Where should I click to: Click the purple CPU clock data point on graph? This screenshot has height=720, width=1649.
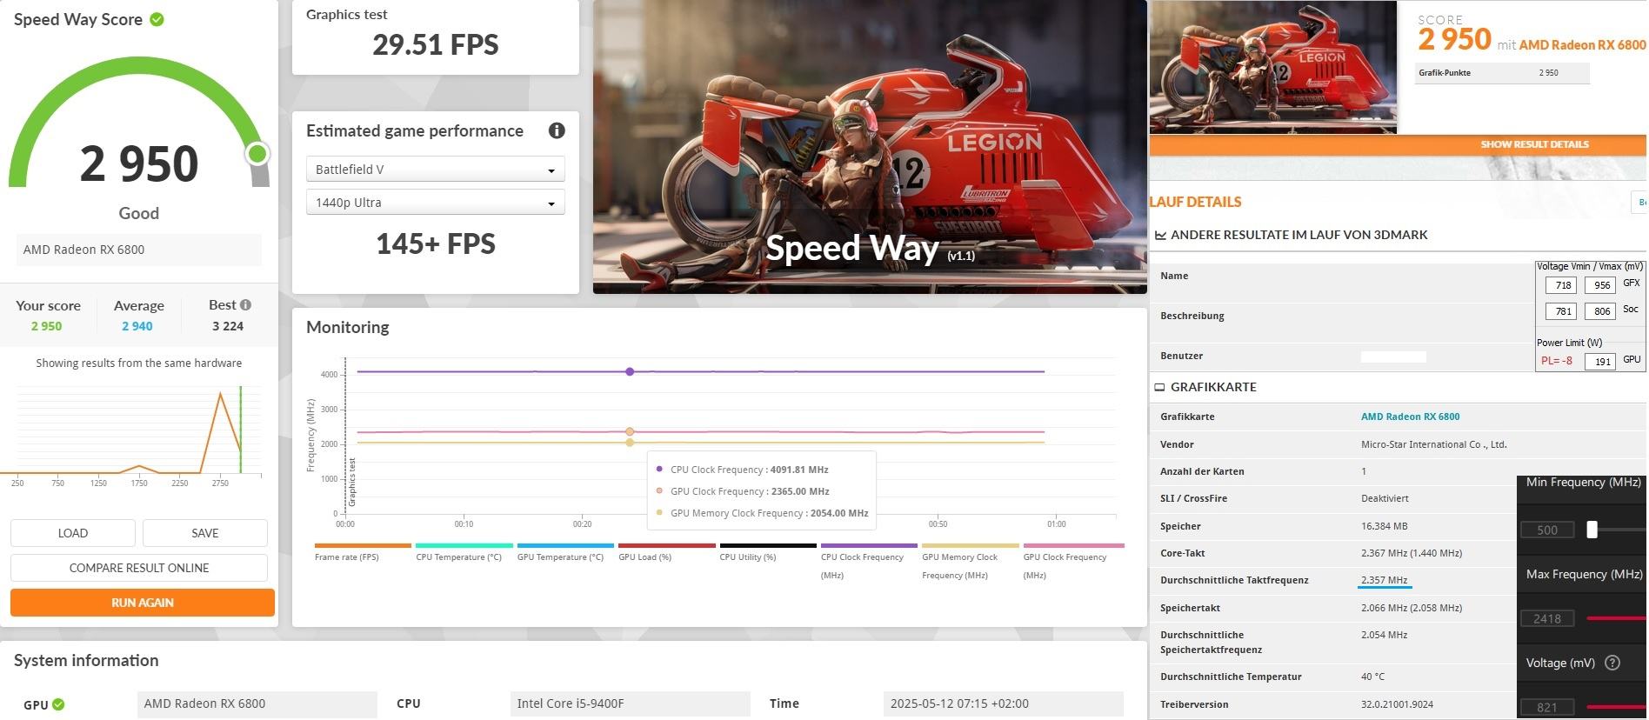pos(630,371)
